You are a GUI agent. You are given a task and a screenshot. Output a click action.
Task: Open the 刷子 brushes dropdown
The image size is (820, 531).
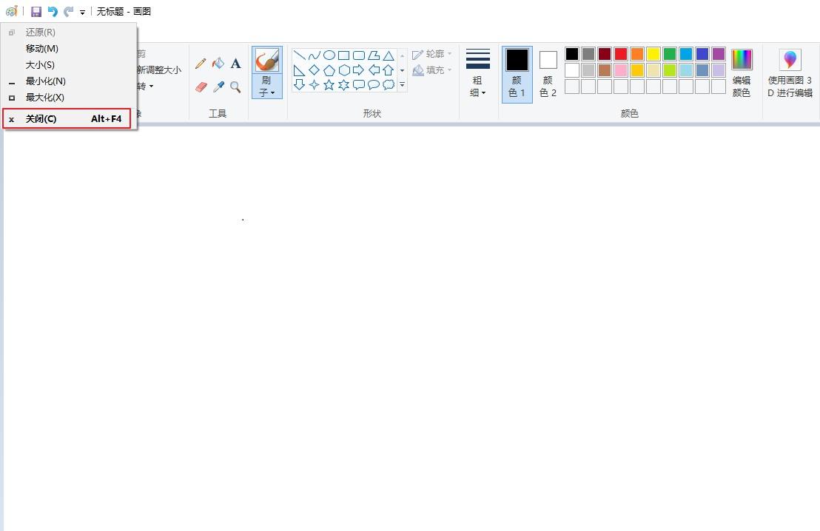coord(266,87)
